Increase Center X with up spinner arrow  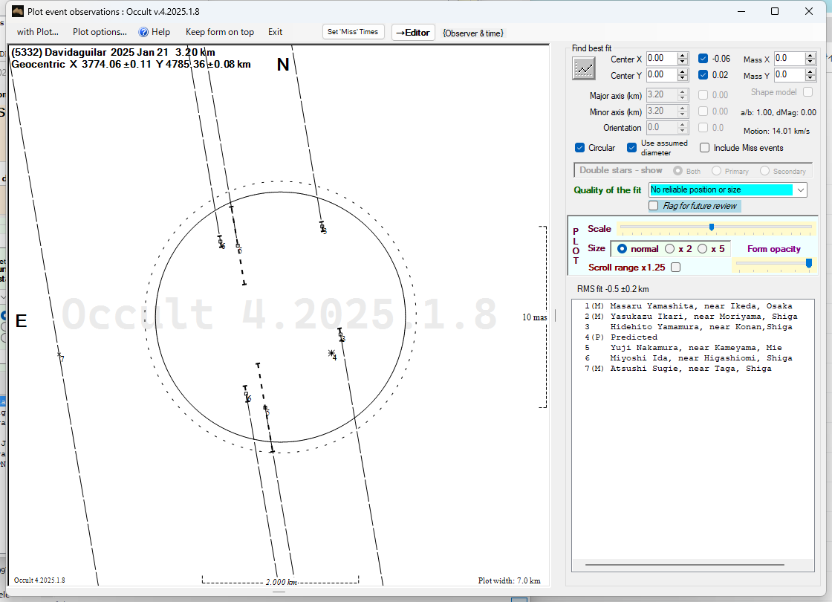click(682, 56)
